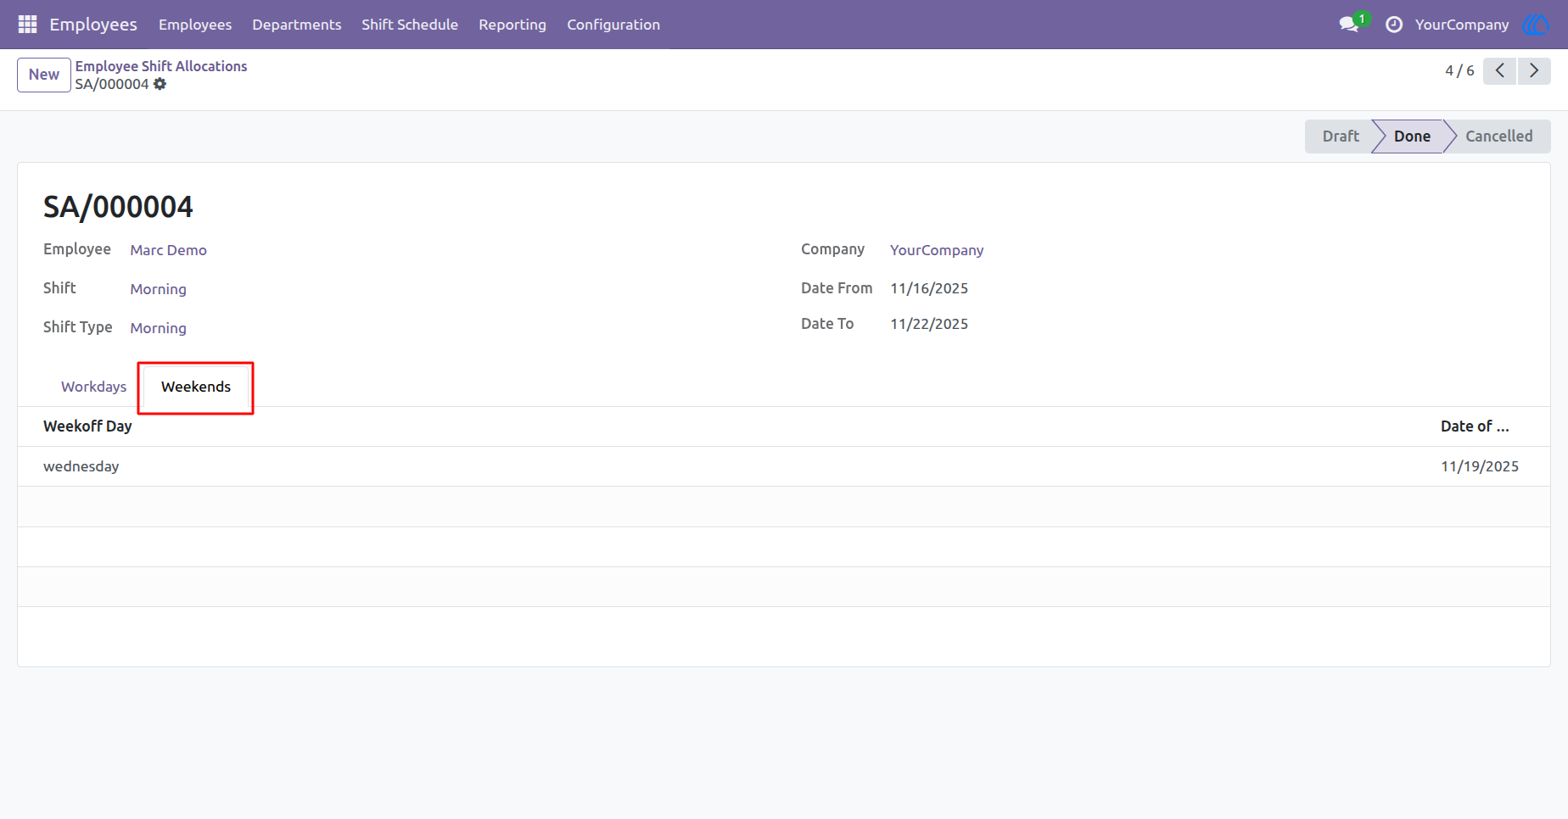Select the Weekends tab
Viewport: 1568px width, 819px height.
pos(196,387)
